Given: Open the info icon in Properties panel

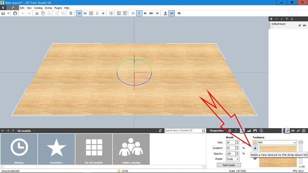Looking at the screenshot, I should point(261,131).
